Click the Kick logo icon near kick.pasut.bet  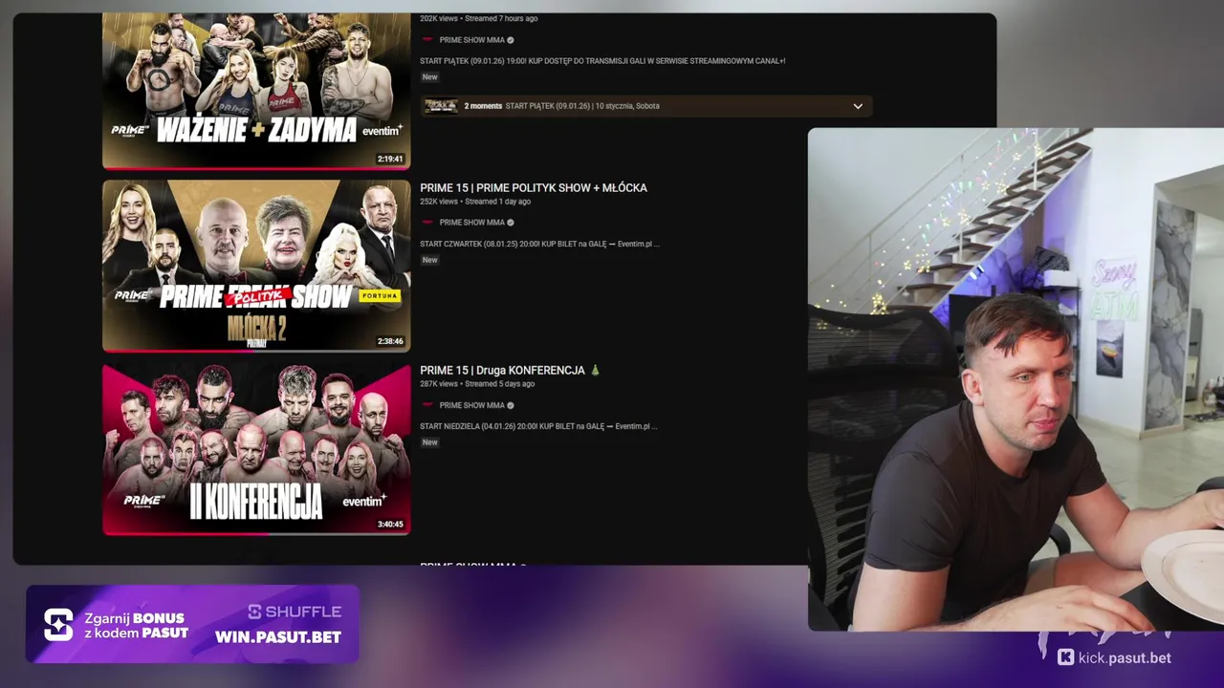(1065, 657)
